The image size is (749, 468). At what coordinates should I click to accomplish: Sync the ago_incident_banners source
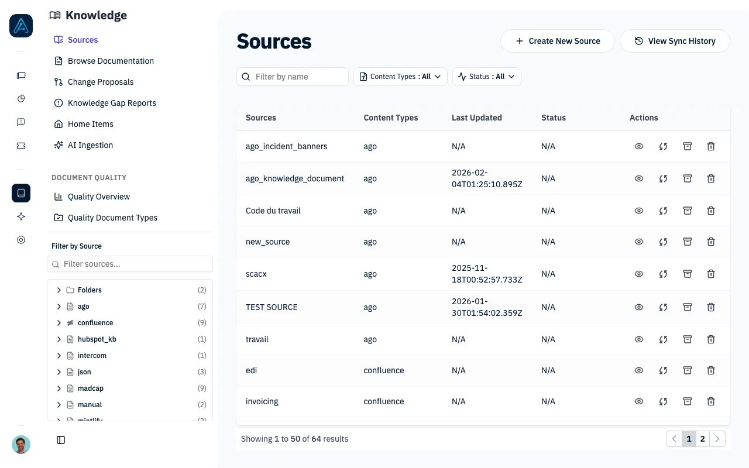(x=663, y=146)
